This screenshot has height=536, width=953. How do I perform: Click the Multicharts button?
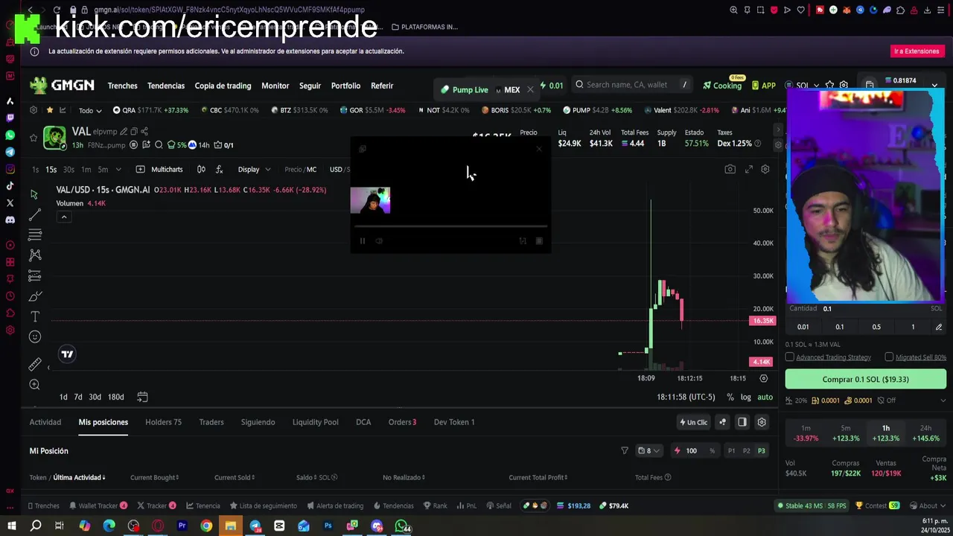click(159, 170)
